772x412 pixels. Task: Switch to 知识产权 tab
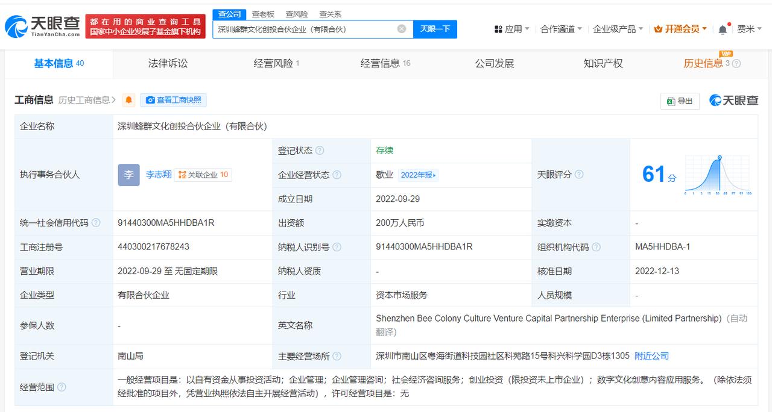click(603, 63)
